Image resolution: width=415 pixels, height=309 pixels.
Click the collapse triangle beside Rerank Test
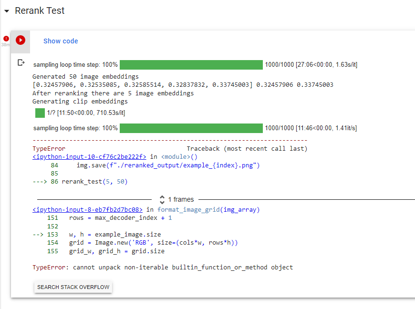pos(6,10)
